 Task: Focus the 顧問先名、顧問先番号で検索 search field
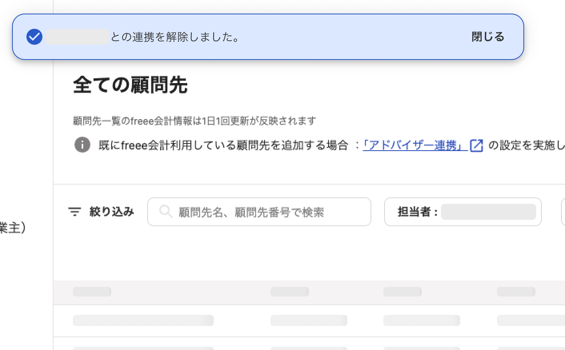(259, 212)
